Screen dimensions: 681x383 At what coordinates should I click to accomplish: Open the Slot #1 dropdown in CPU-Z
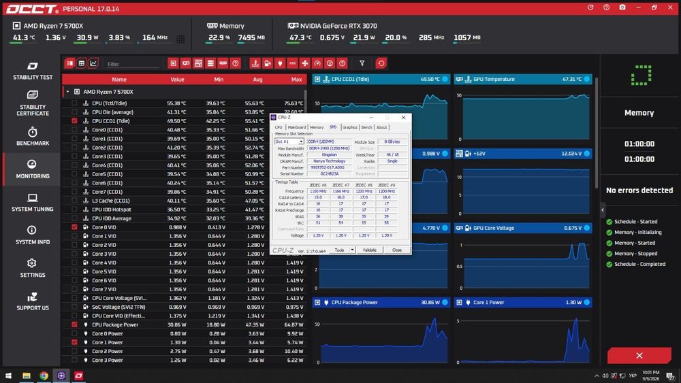coord(300,141)
